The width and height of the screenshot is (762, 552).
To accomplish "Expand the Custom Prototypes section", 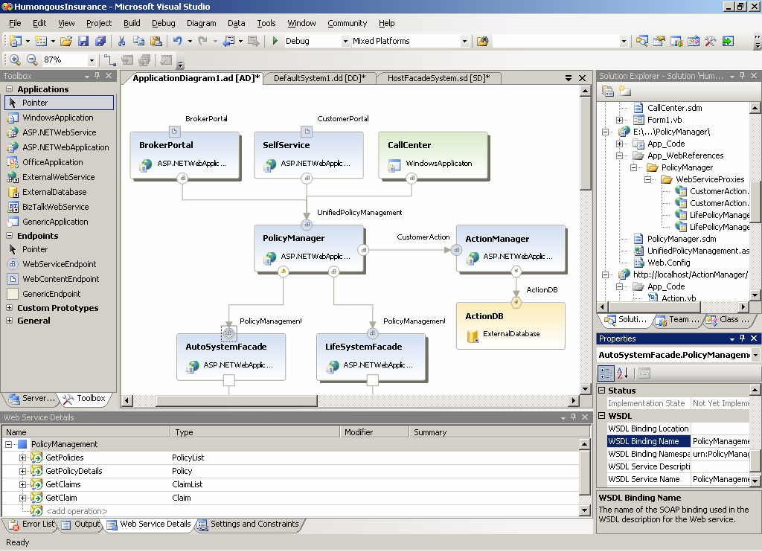I will pyautogui.click(x=9, y=307).
